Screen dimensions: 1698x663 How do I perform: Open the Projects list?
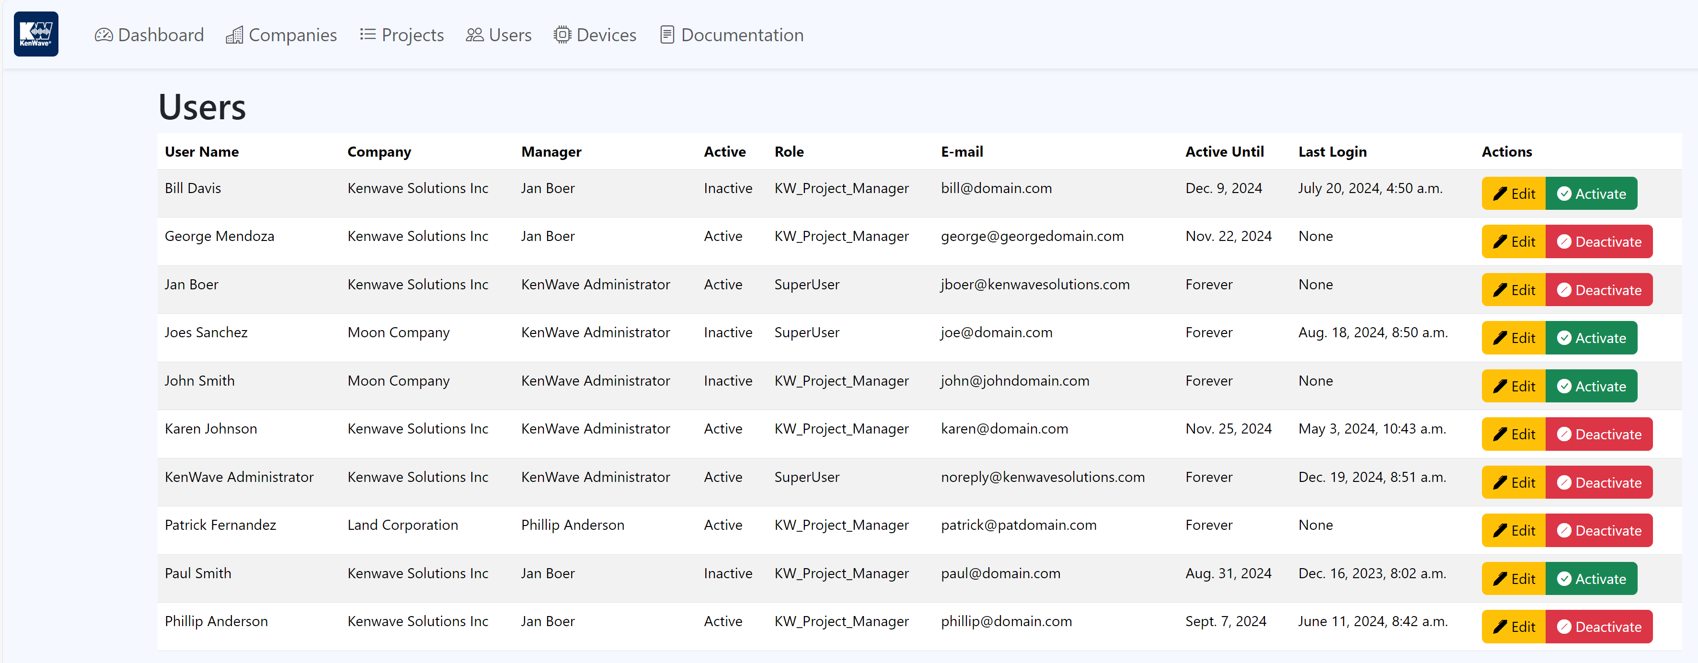[412, 35]
